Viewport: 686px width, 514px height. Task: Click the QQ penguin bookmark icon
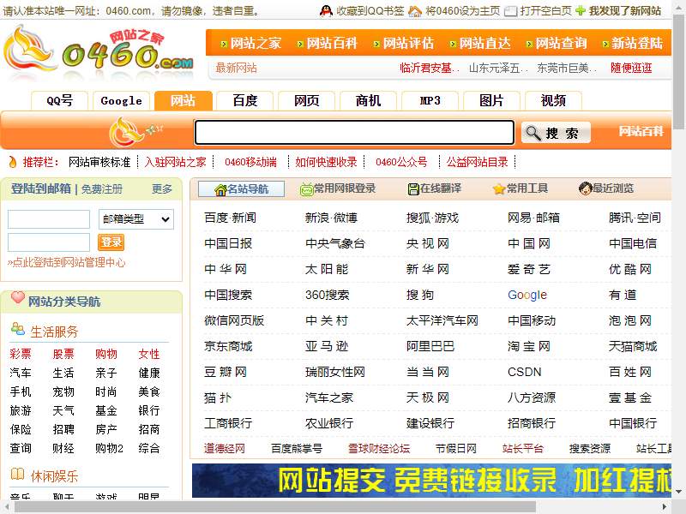click(326, 10)
